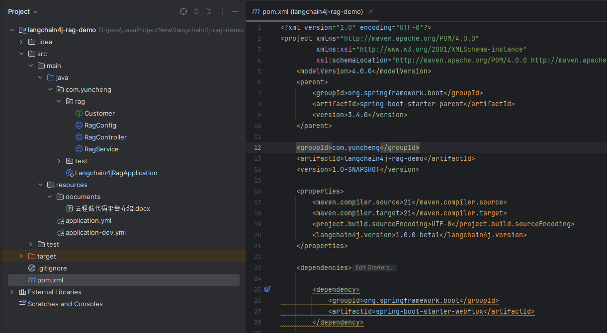Select Langchain4jRagApplication main class
Image resolution: width=607 pixels, height=333 pixels.
116,173
